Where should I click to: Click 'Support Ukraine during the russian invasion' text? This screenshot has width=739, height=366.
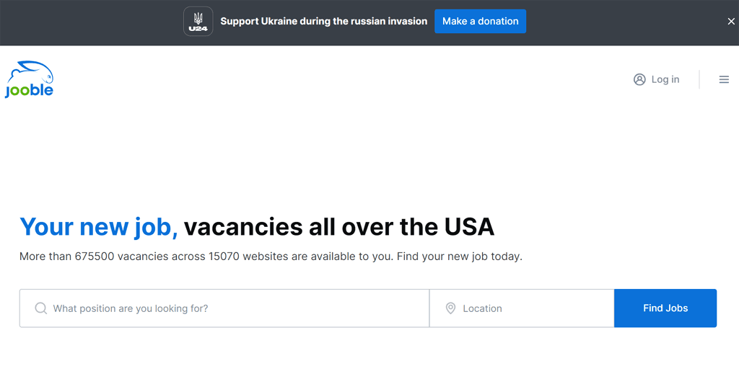click(x=324, y=21)
